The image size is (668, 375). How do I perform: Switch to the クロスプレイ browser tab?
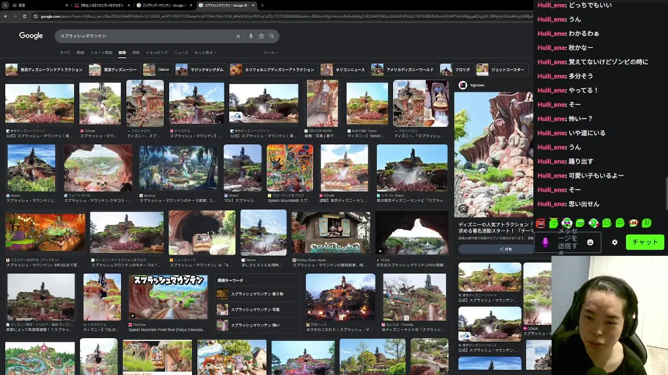pos(103,5)
